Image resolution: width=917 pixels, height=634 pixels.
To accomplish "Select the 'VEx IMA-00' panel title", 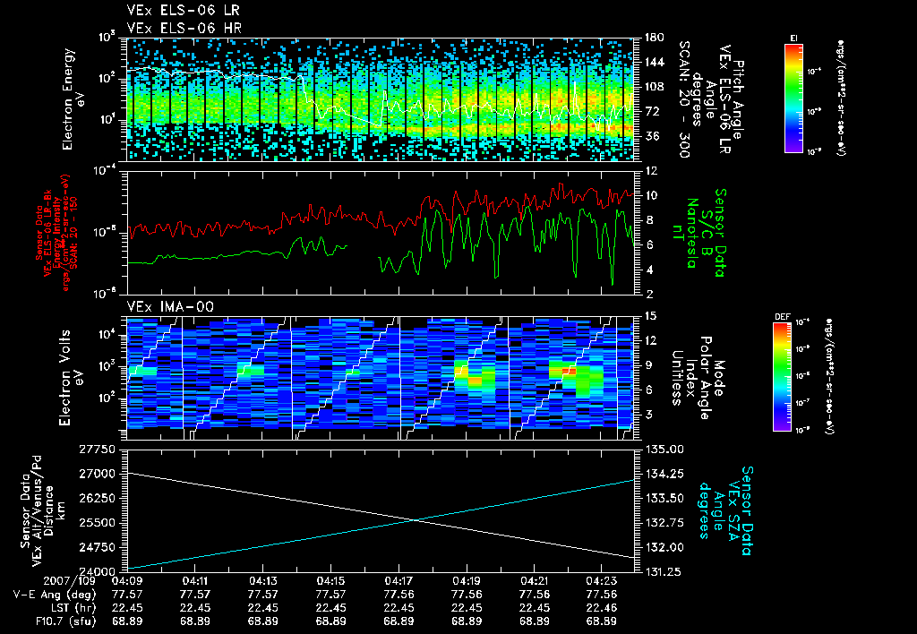I will pos(170,306).
